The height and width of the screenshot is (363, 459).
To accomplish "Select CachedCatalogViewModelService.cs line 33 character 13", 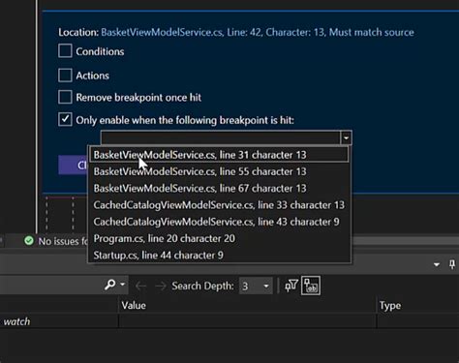I will 219,205.
